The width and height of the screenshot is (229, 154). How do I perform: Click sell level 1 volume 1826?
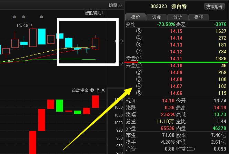click(221, 59)
